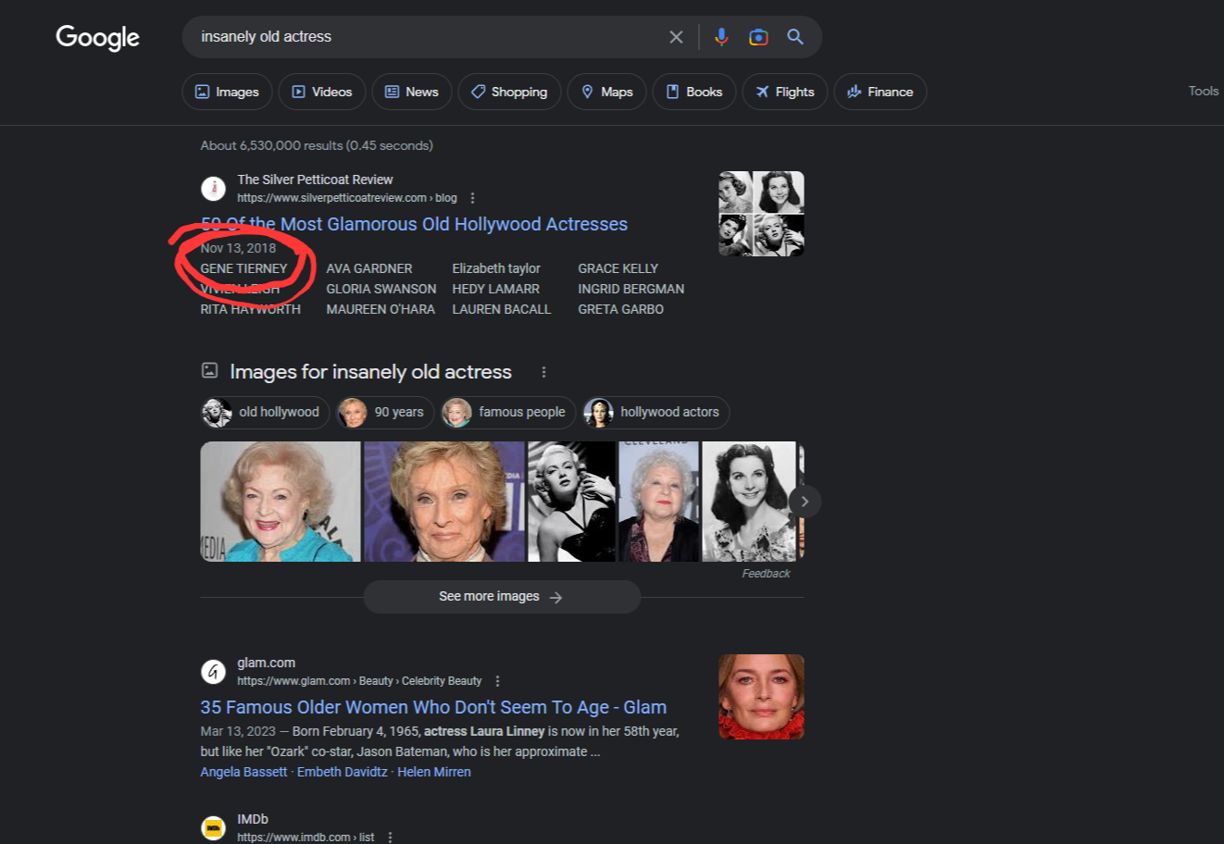
Task: Open the Tools options
Action: click(1204, 91)
